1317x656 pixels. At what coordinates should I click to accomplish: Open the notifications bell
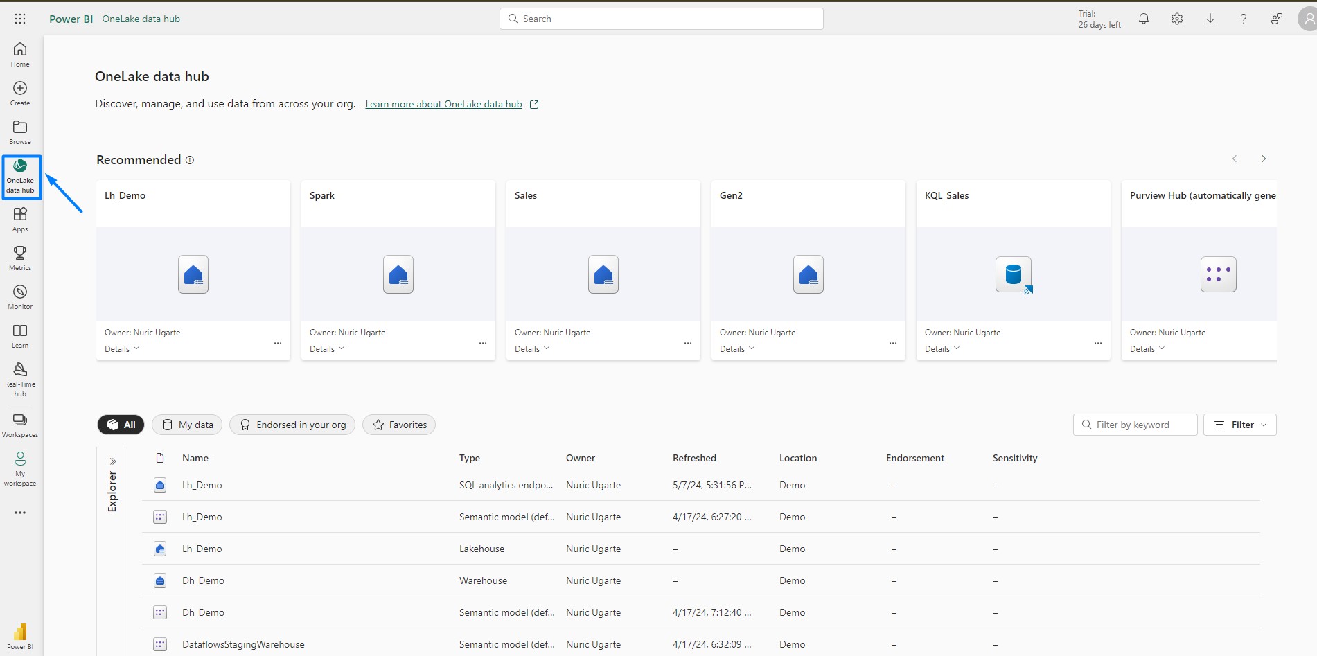(x=1144, y=19)
